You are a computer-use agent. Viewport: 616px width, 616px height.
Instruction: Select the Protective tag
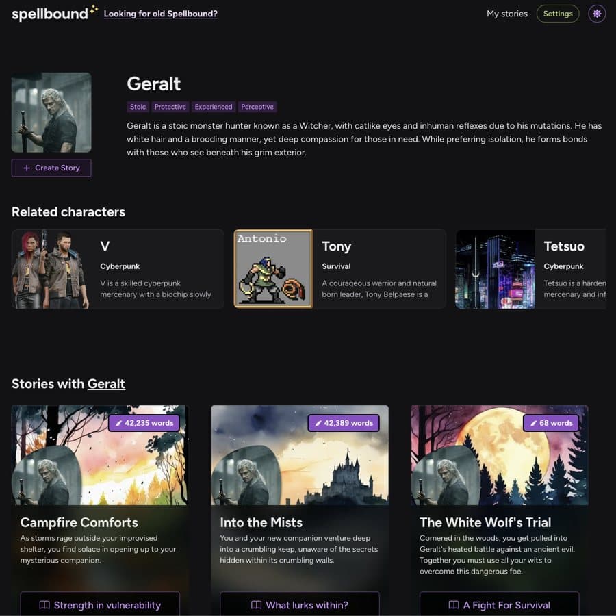point(170,107)
